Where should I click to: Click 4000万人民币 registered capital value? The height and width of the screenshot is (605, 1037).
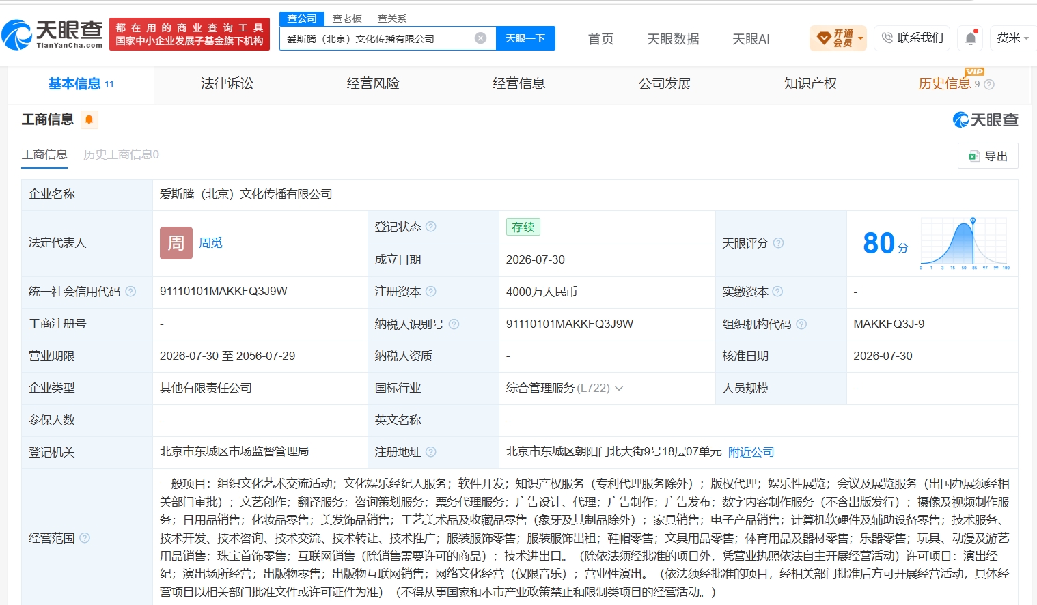coord(542,292)
